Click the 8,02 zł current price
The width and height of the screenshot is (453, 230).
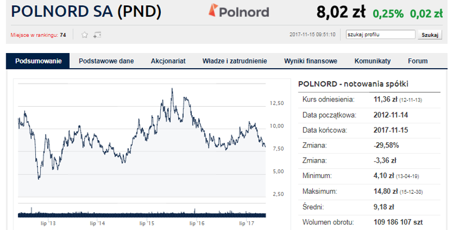coord(341,12)
